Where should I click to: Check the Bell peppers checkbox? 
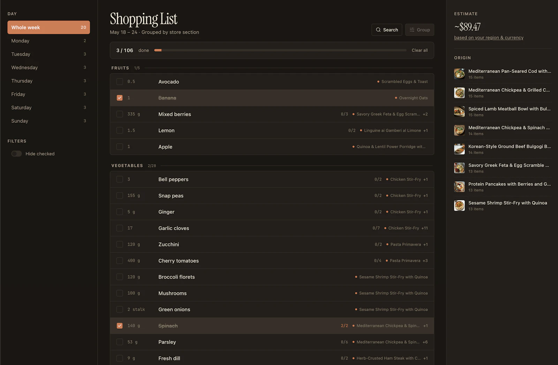click(120, 179)
